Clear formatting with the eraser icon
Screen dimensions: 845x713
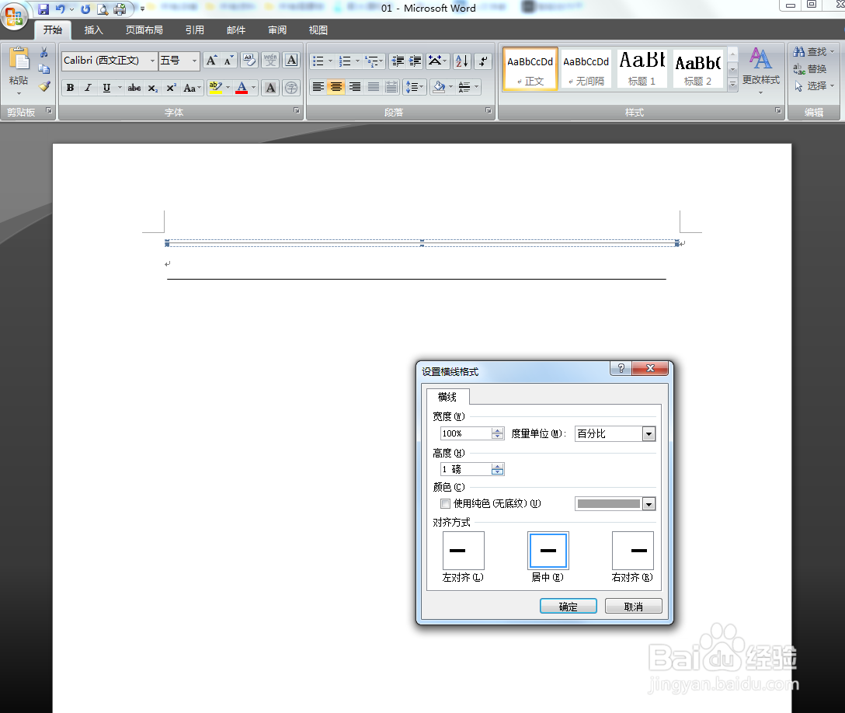coord(249,61)
